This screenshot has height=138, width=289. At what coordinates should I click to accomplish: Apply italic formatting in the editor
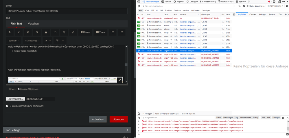[x=19, y=32]
